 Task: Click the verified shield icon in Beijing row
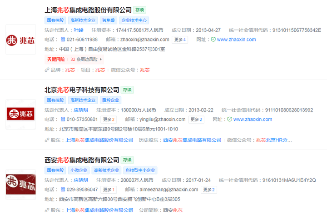tap(229, 119)
